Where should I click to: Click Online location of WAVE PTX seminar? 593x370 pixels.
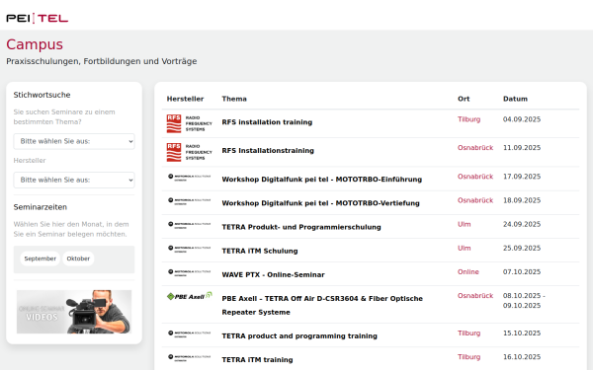click(x=468, y=272)
